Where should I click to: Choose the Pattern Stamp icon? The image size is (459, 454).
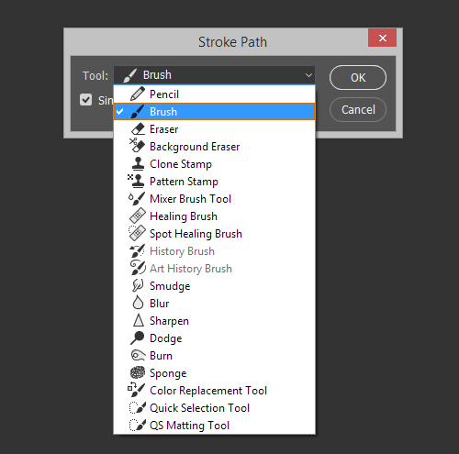coord(136,181)
